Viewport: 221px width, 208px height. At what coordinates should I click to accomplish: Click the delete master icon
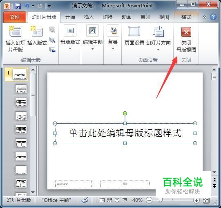(52, 29)
